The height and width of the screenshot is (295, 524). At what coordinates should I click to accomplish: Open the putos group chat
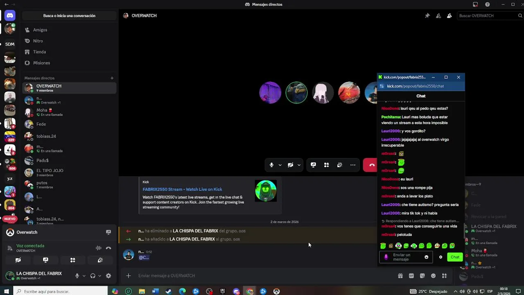[69, 184]
